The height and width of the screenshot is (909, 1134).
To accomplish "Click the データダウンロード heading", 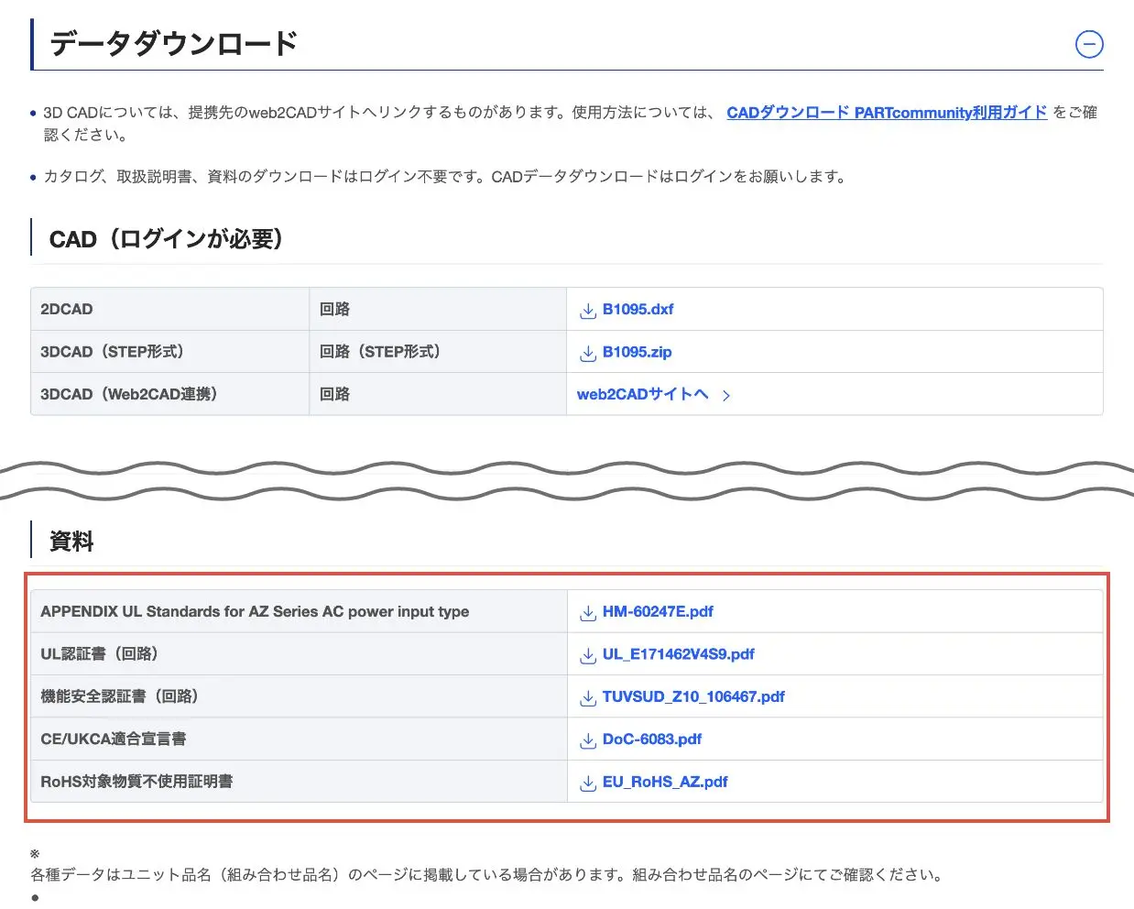I will pyautogui.click(x=173, y=44).
